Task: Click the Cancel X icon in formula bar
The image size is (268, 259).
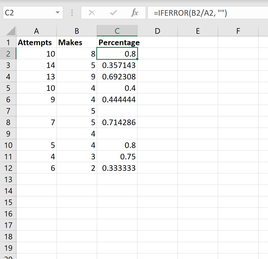Action: (92, 12)
